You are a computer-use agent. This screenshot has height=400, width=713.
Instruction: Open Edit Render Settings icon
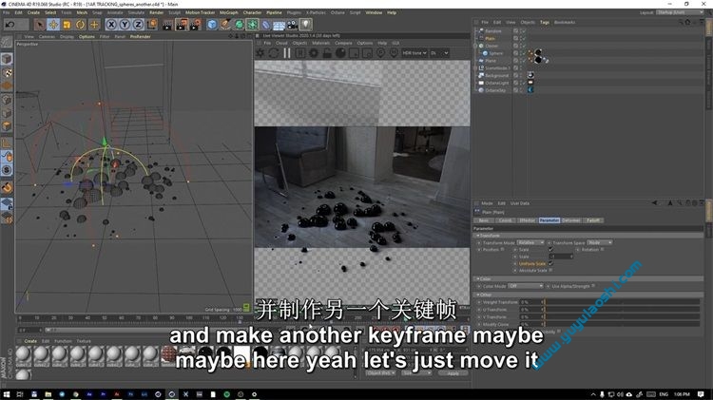coord(196,25)
